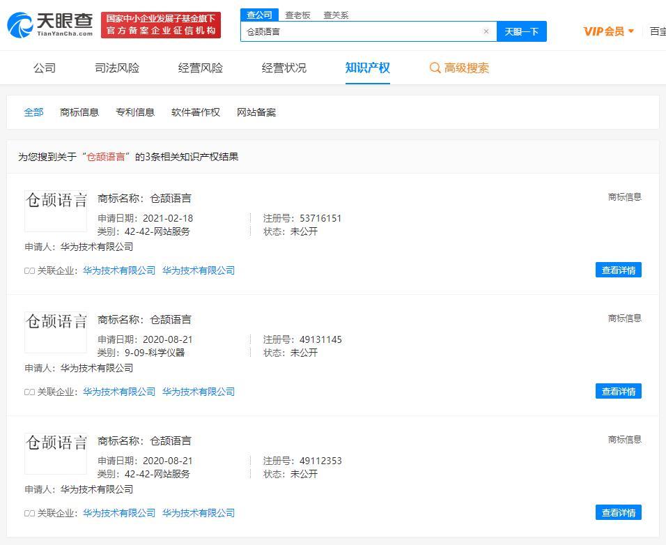This screenshot has height=545, width=666.
Task: Filter results by 专利信息
Action: click(x=135, y=112)
